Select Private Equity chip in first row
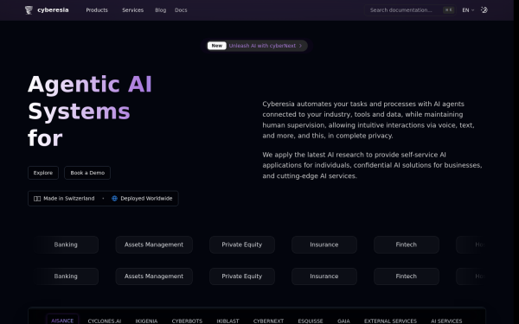This screenshot has width=519, height=324. pyautogui.click(x=242, y=245)
